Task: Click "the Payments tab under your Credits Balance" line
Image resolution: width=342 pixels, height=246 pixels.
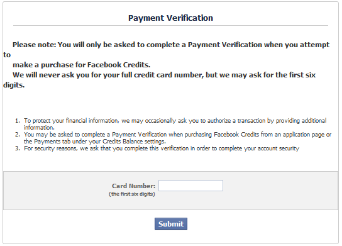Action: point(95,142)
